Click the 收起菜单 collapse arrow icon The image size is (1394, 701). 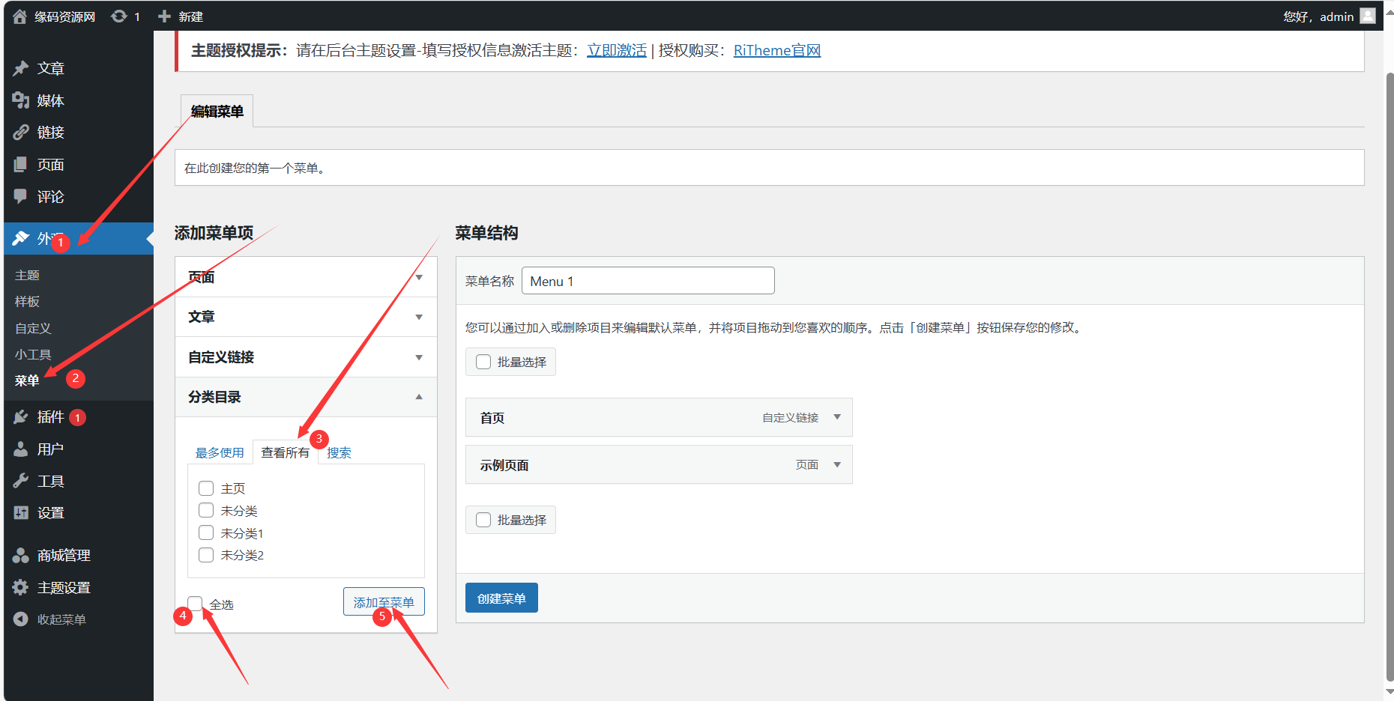pos(21,619)
